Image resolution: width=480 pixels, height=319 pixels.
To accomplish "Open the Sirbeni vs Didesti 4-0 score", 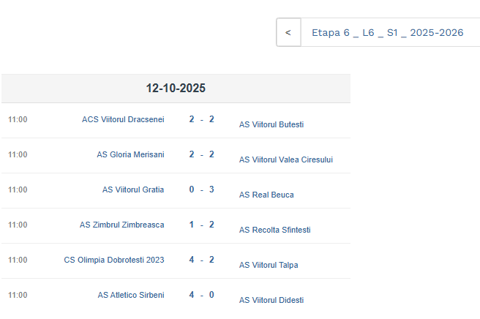I will click(x=201, y=295).
